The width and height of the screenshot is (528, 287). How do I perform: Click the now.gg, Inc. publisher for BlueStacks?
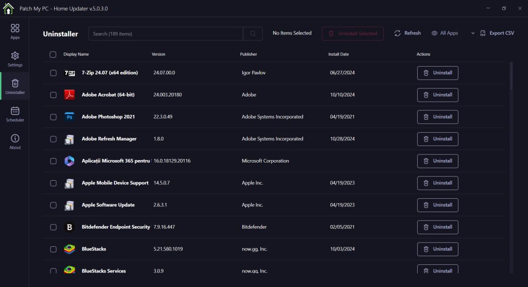click(254, 249)
